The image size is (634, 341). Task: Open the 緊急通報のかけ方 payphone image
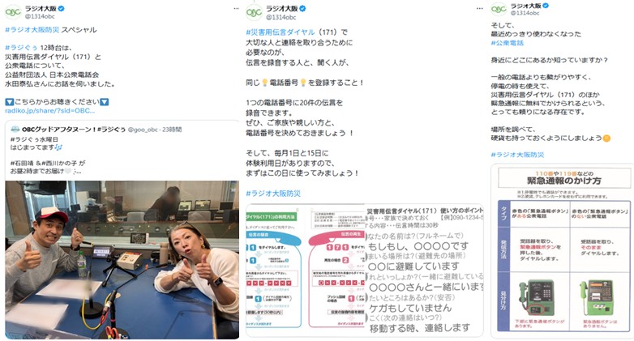[x=563, y=251]
